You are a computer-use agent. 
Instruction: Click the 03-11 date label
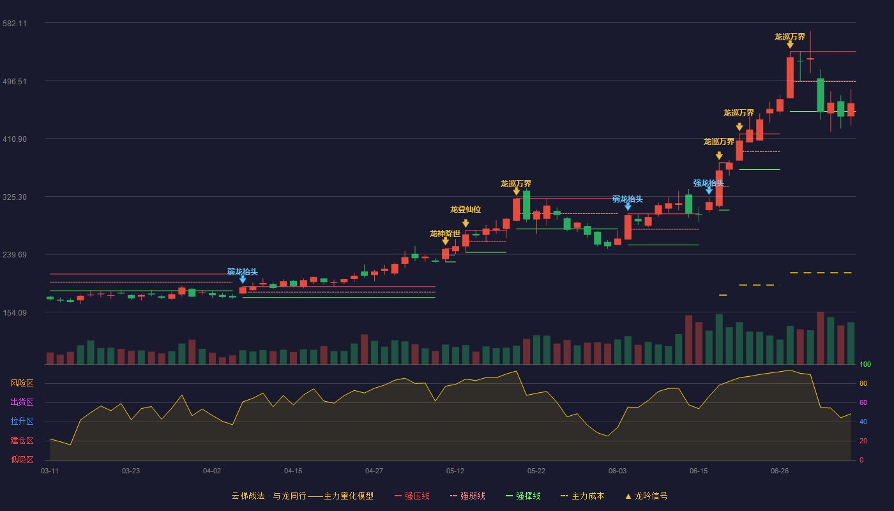point(50,471)
